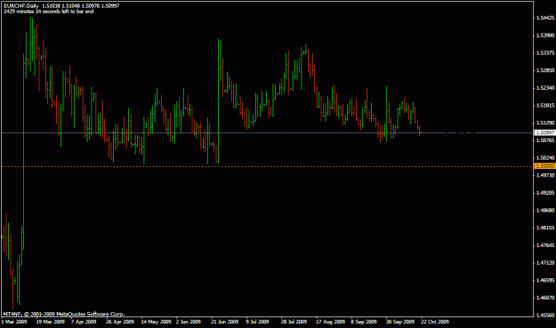Select the gray current bid price line
Viewport: 556px width, 328px height.
pyautogui.click(x=267, y=132)
